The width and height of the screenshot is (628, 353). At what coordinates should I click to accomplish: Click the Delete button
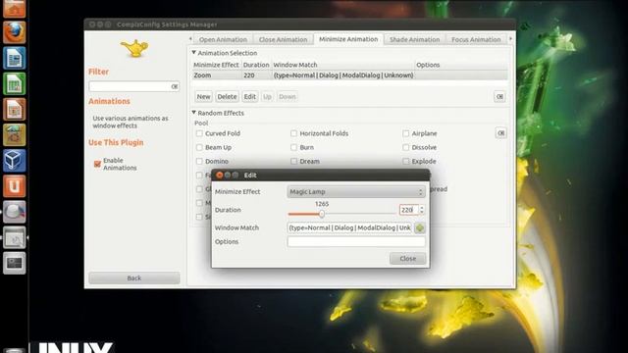(x=227, y=96)
